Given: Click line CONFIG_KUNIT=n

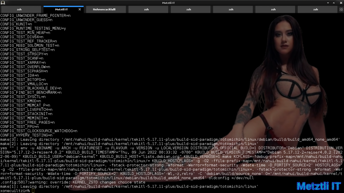Looking at the screenshot, I should point(16,24).
